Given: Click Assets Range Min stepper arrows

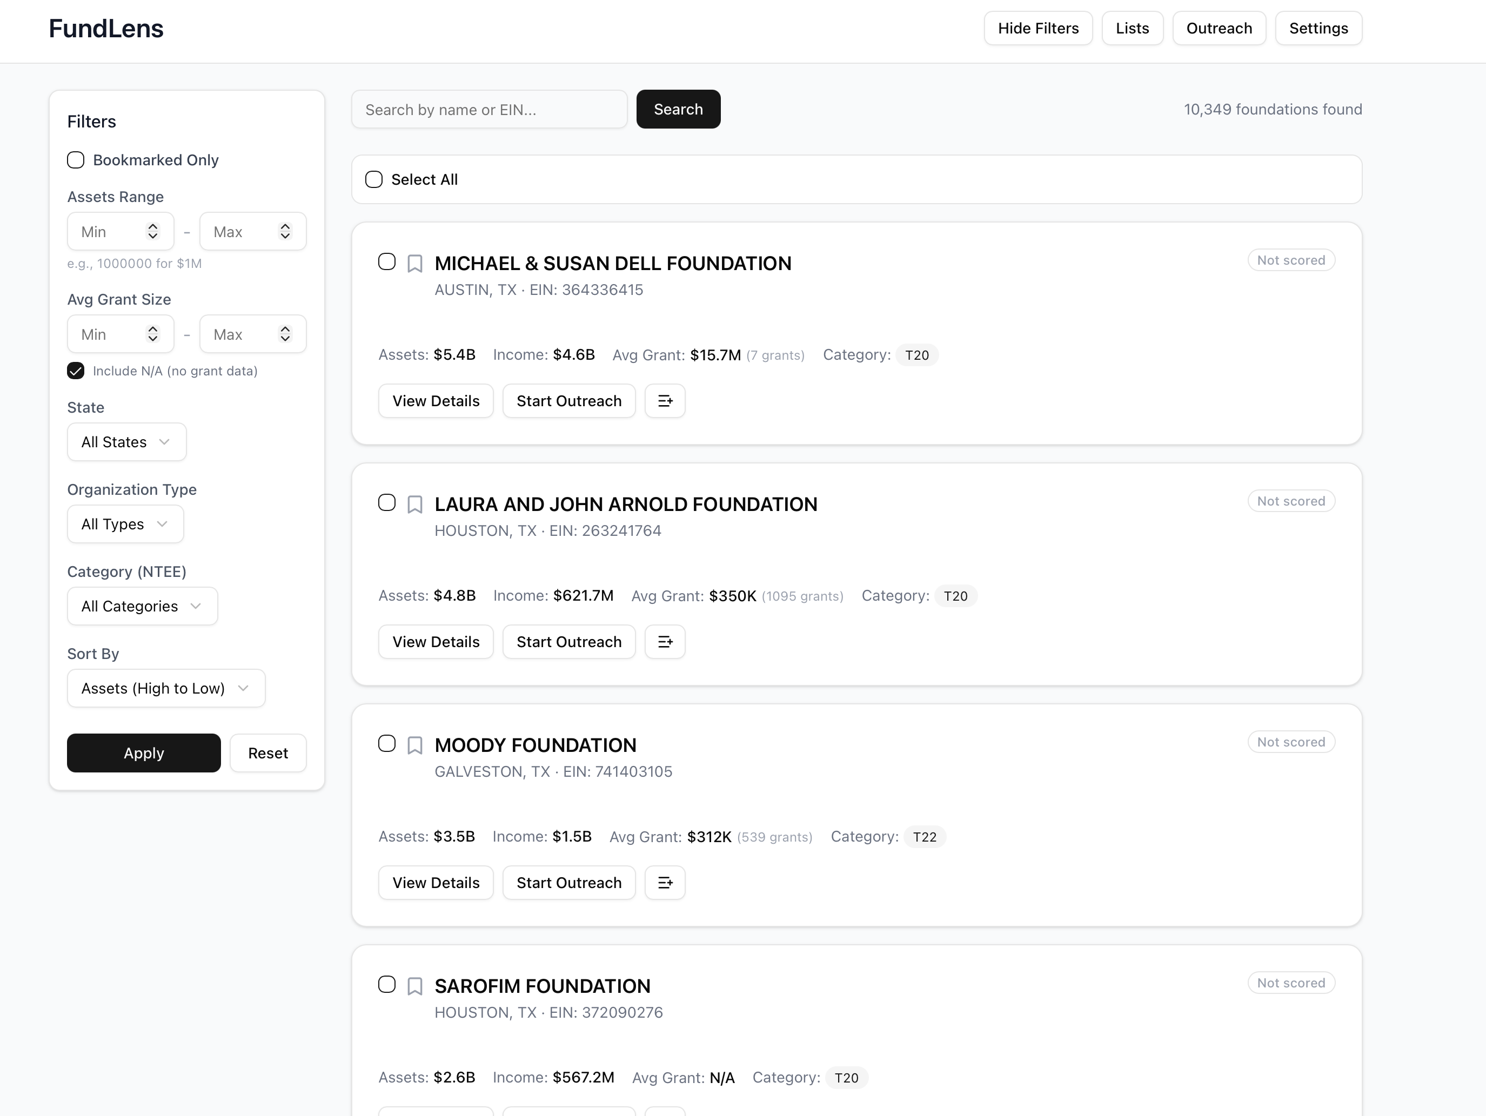Looking at the screenshot, I should pos(152,232).
